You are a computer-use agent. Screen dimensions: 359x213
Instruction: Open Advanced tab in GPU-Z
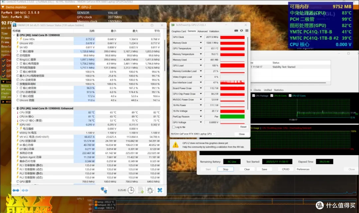coord(202,31)
